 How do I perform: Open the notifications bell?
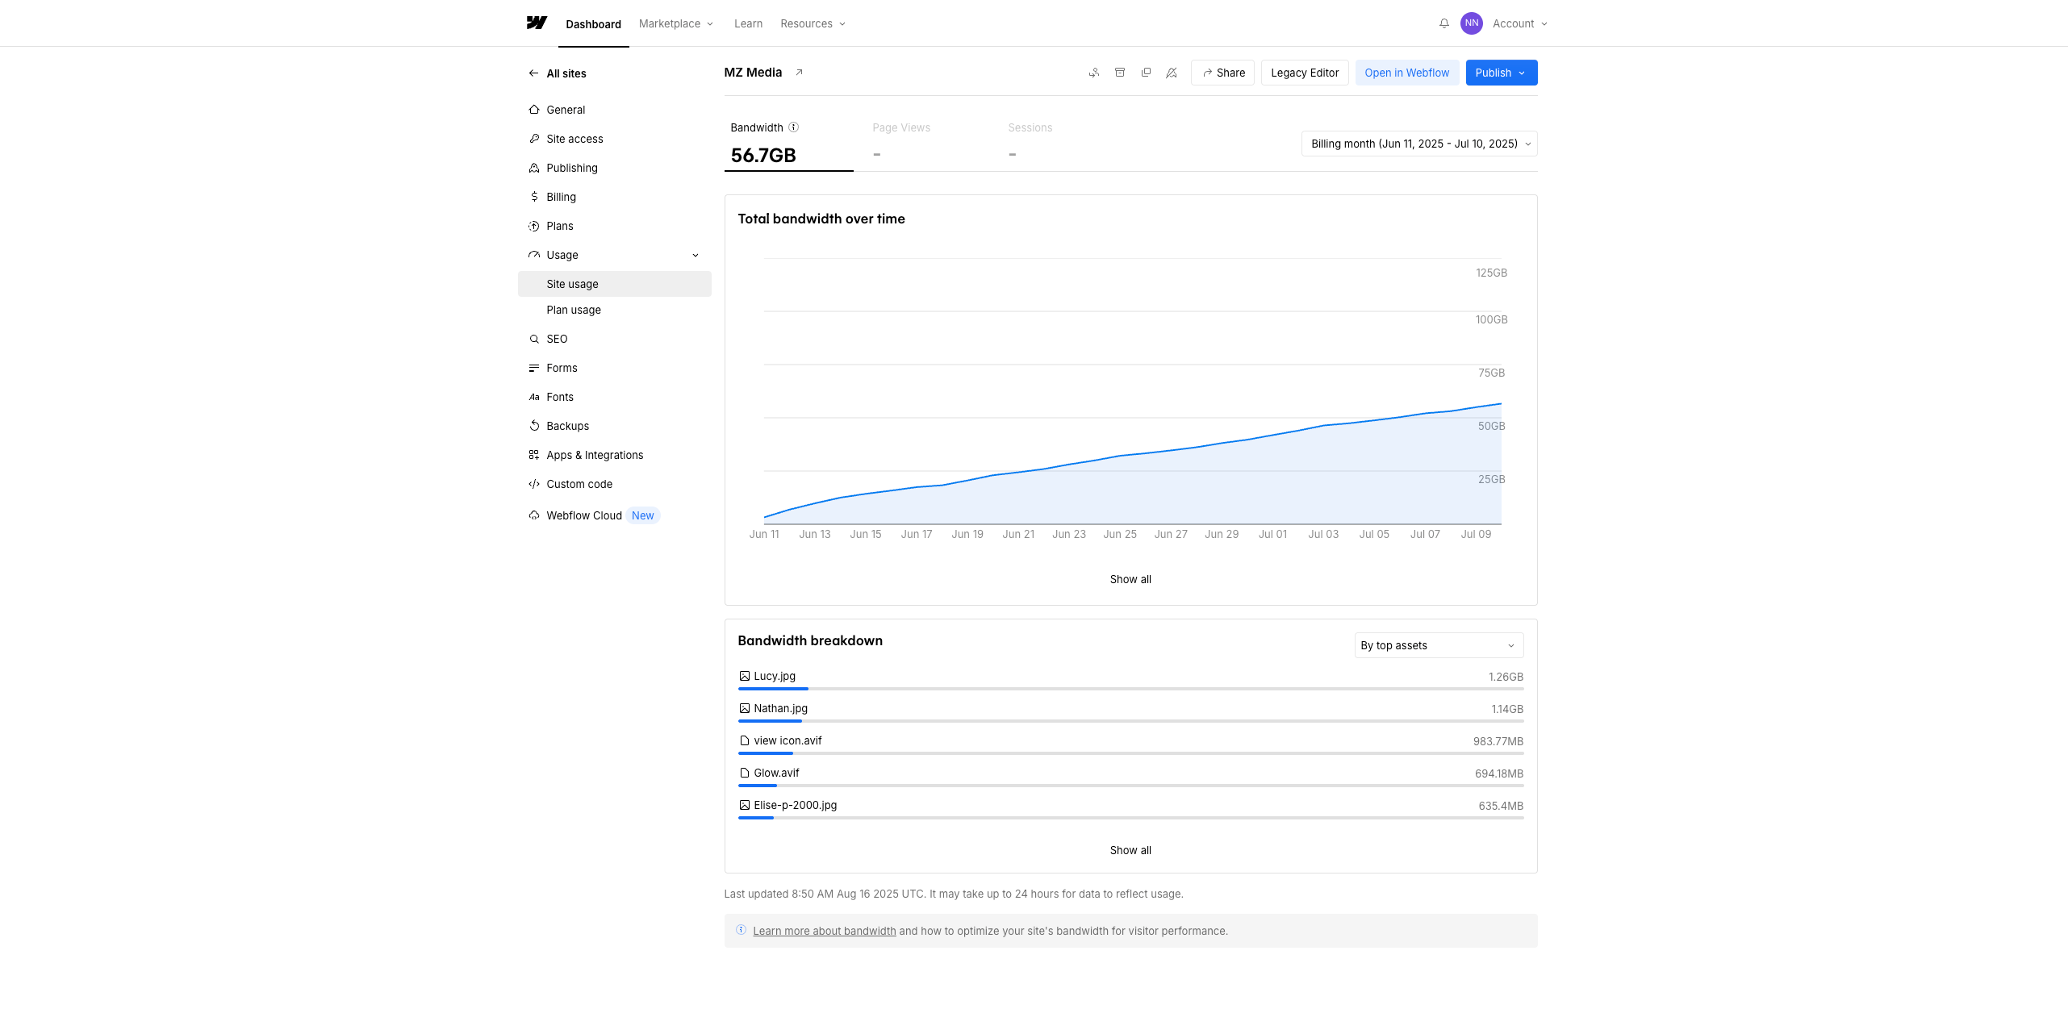click(x=1443, y=23)
